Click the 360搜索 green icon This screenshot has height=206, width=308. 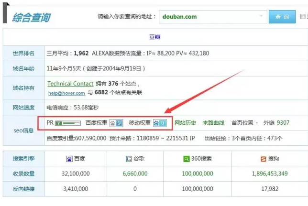[186, 159]
